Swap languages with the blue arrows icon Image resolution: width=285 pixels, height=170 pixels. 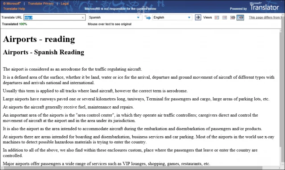[x=147, y=17]
